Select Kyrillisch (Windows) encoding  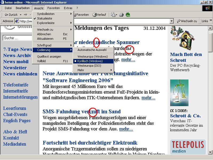pyautogui.click(x=93, y=61)
